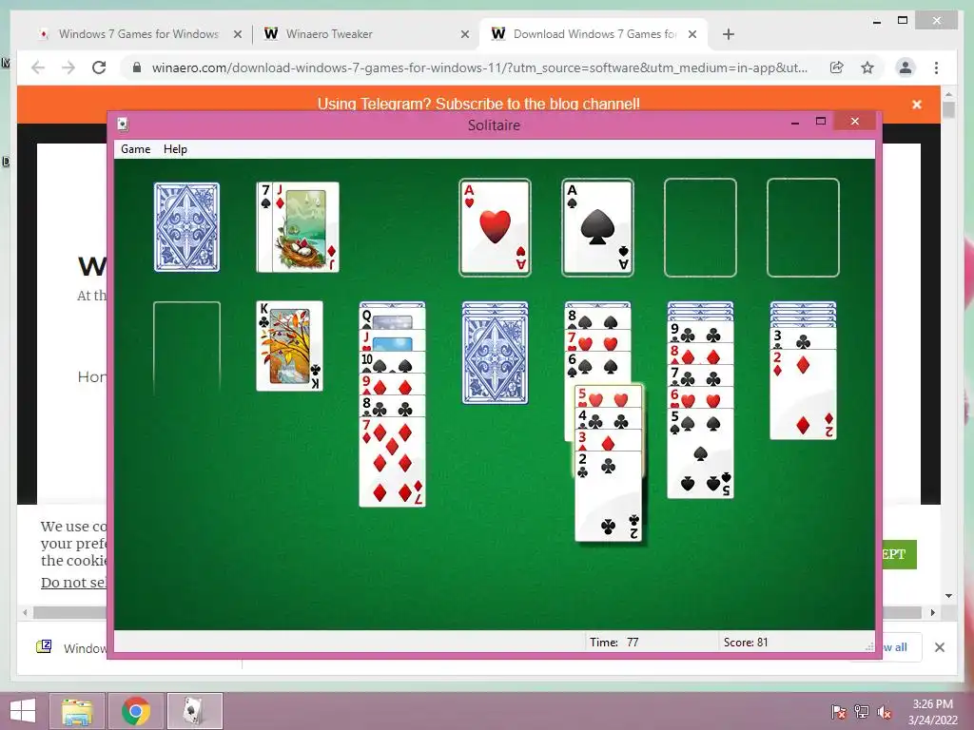
Task: Click the fourth empty foundation slot
Action: point(803,227)
